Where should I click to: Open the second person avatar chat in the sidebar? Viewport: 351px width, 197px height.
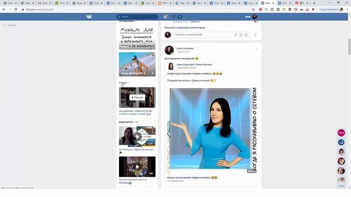341,161
